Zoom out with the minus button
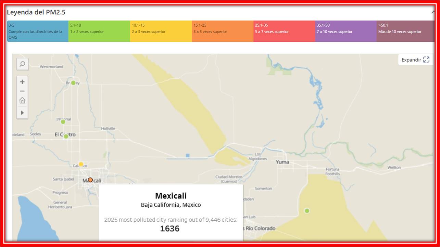 point(22,91)
